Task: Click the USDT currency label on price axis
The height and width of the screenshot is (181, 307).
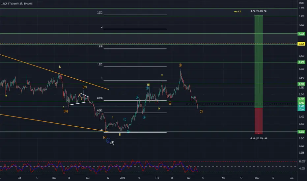Action: pos(301,3)
